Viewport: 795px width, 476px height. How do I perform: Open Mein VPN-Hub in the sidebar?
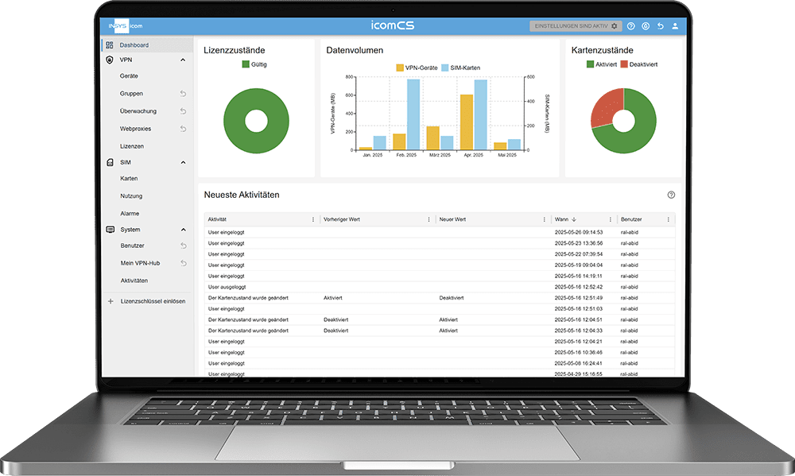(140, 263)
